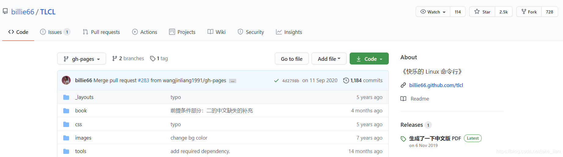Open the 生成了一下中文版 PDF release
Viewport: 563px width, 157px height.
[435, 138]
